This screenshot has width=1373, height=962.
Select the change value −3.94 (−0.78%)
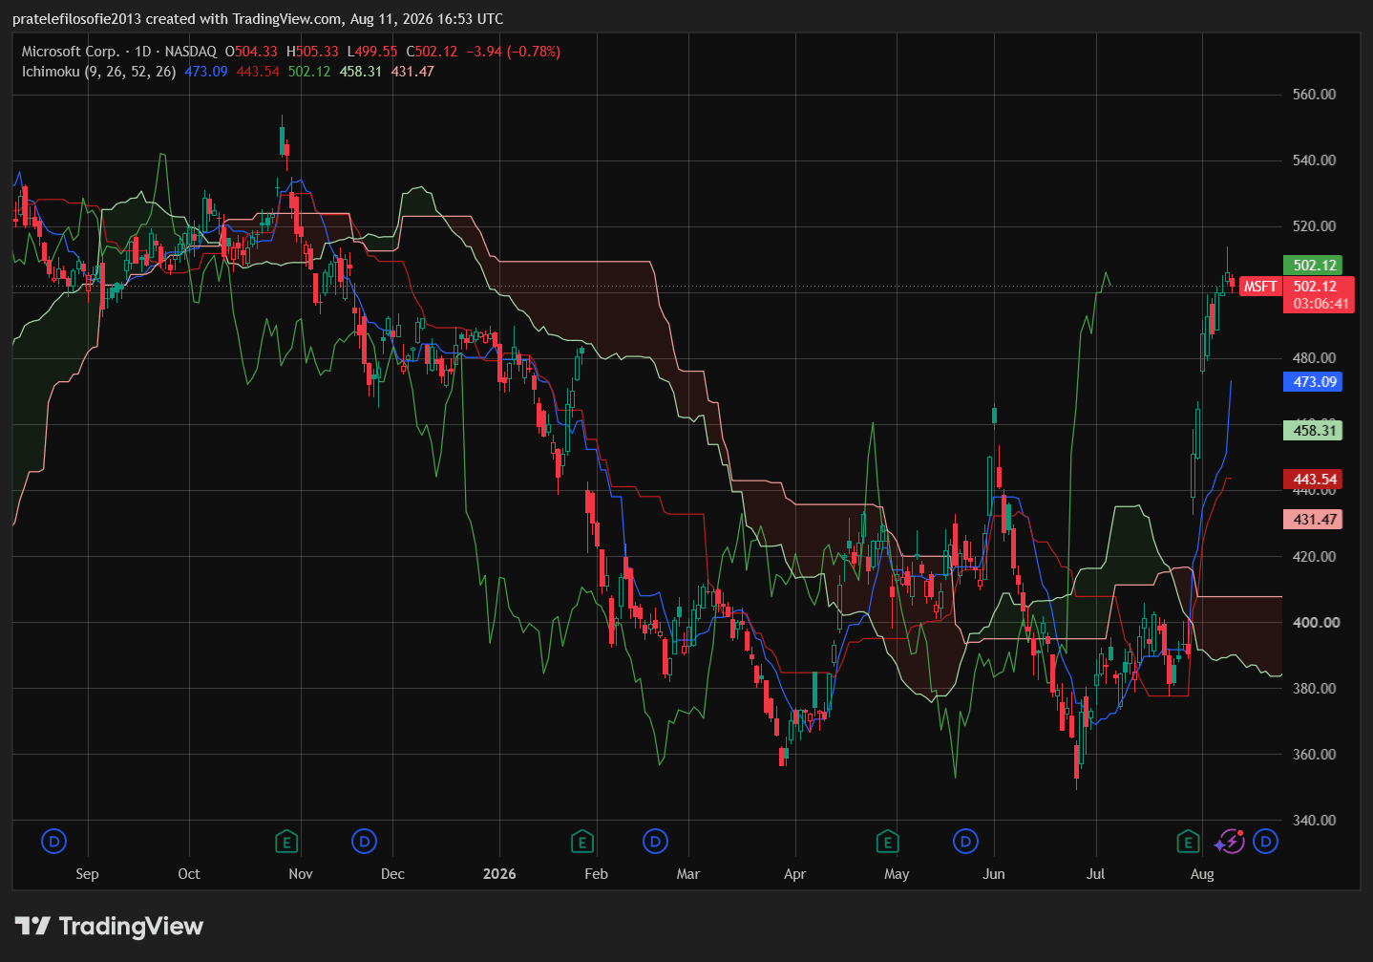pyautogui.click(x=514, y=52)
